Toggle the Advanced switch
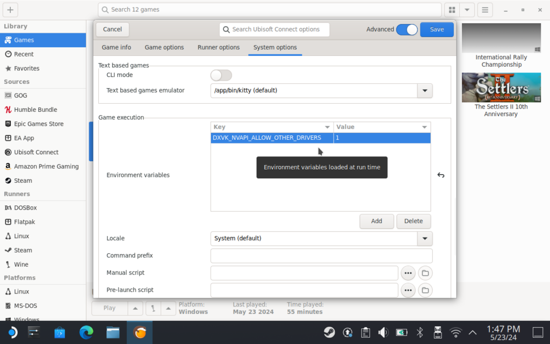This screenshot has width=550, height=344. click(407, 30)
